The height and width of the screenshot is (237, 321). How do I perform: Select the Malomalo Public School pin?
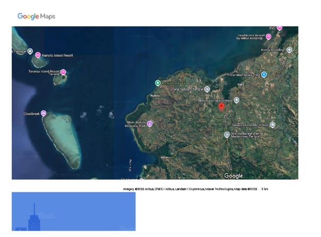point(236,100)
